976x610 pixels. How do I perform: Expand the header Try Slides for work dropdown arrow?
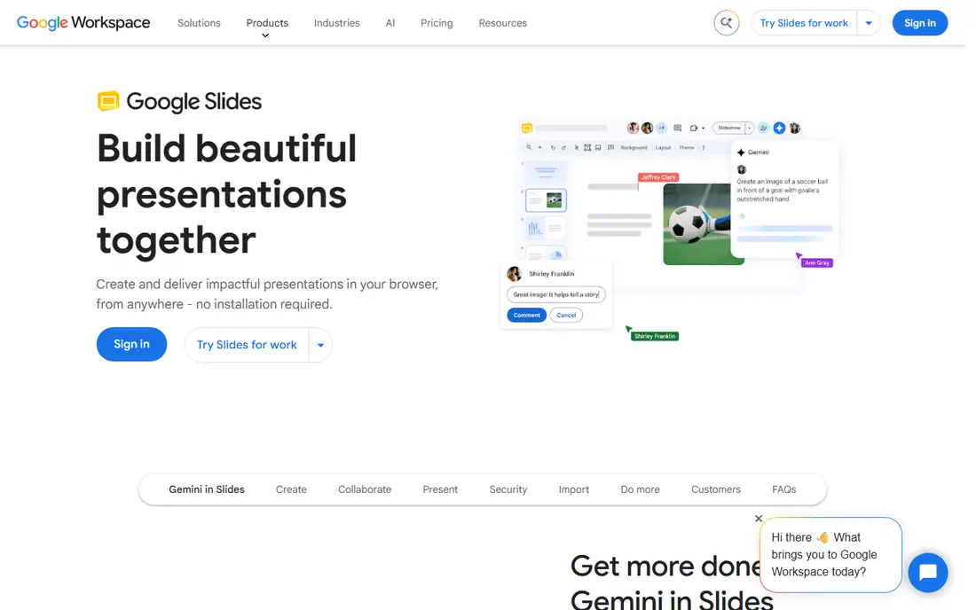coord(869,23)
